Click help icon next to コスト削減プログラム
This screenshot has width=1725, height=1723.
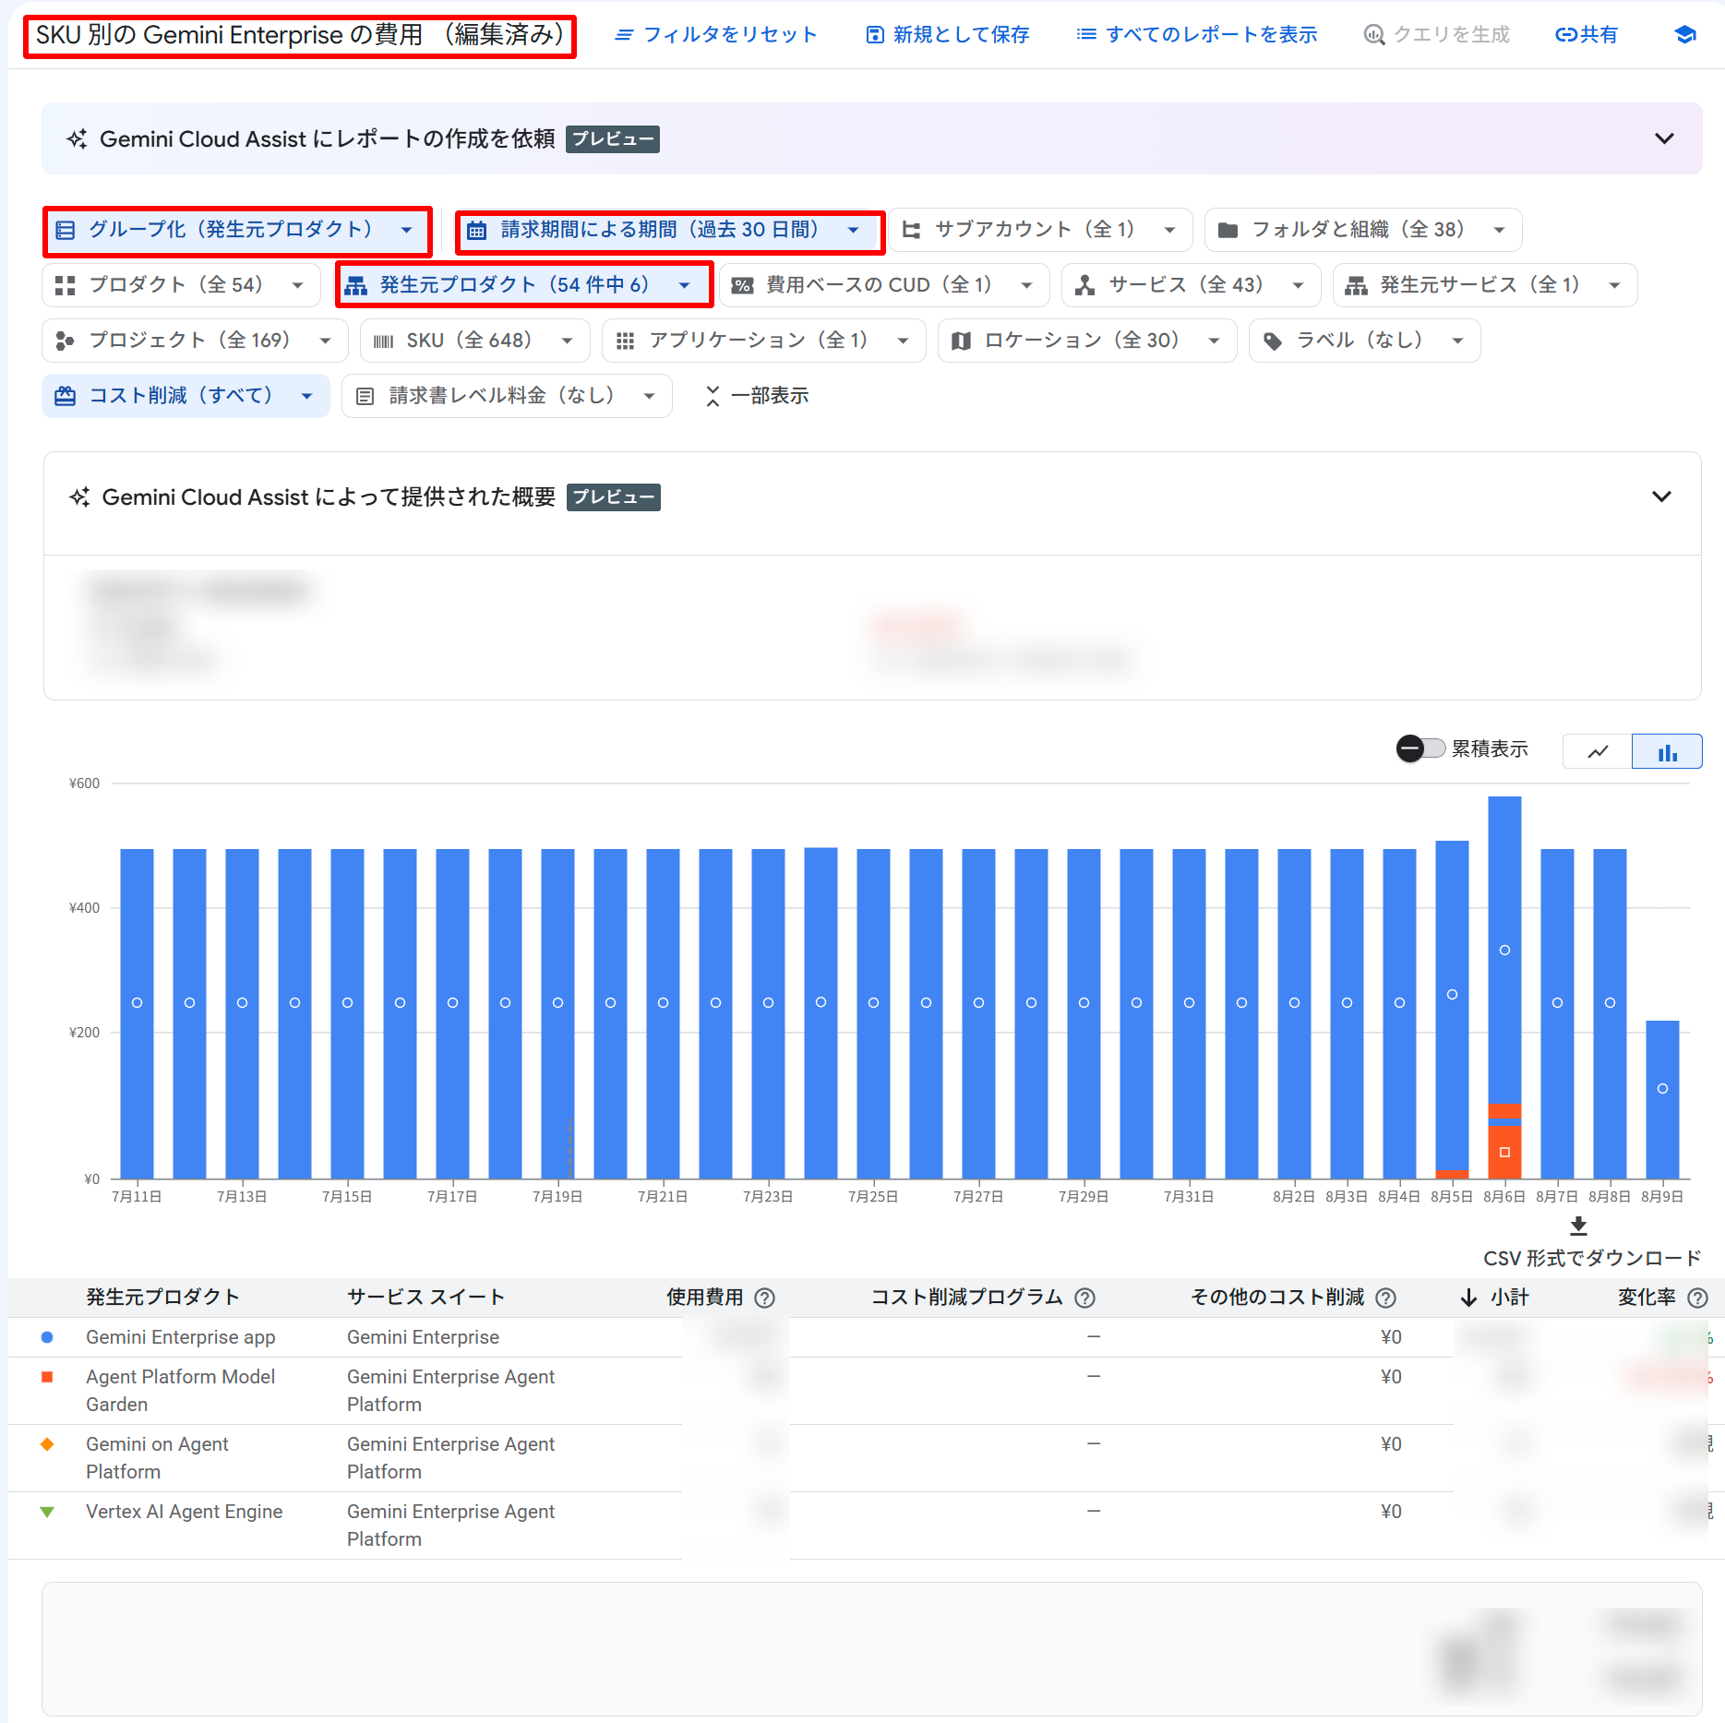(x=1085, y=1298)
